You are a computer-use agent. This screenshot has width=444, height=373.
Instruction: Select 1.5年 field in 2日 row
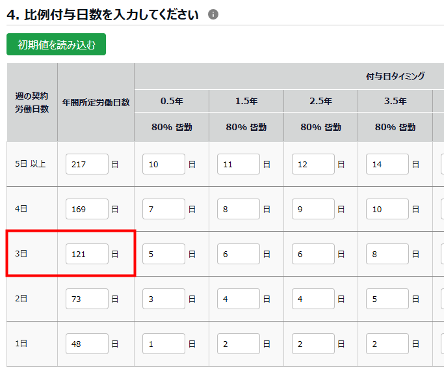coord(239,299)
